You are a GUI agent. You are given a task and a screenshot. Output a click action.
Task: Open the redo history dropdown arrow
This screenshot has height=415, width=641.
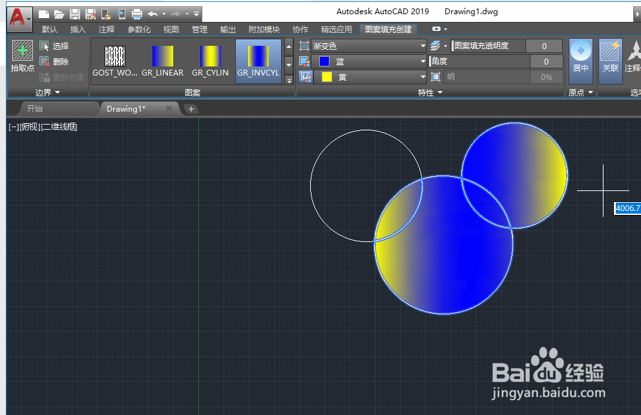187,14
